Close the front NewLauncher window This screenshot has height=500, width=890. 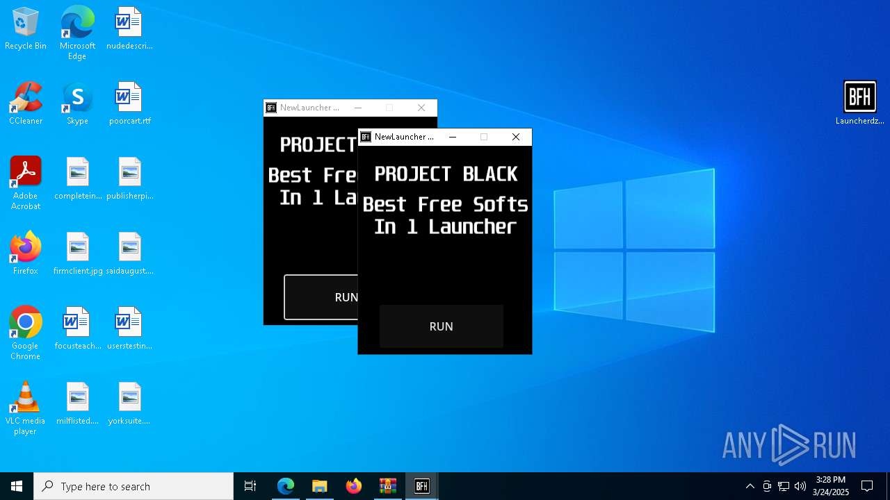pos(516,137)
